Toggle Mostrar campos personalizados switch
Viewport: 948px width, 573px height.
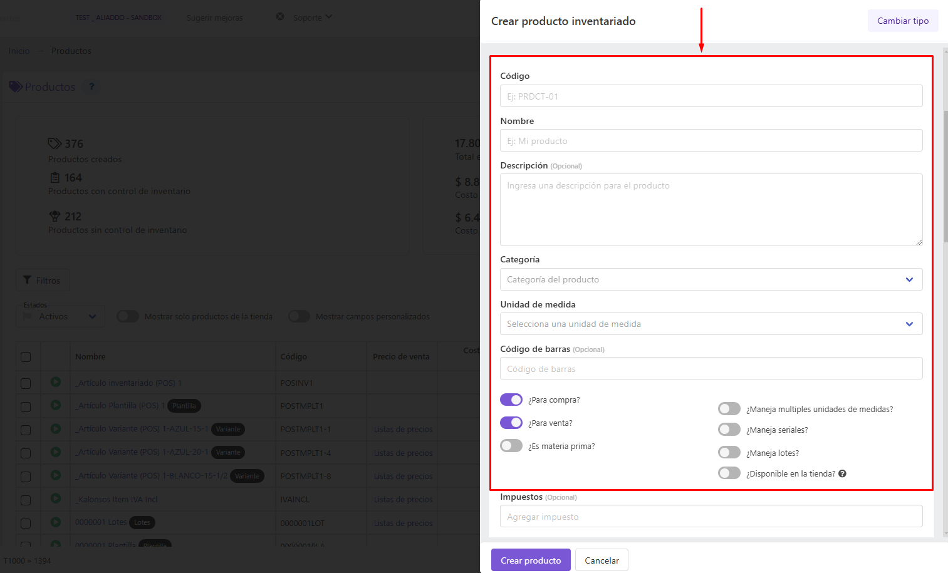[x=299, y=316]
